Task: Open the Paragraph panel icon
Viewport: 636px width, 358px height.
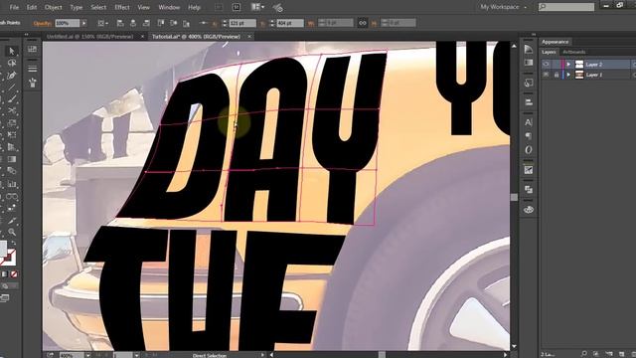Action: pyautogui.click(x=529, y=136)
